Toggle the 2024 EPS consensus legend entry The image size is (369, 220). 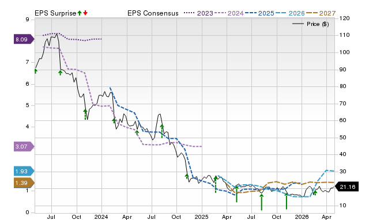pyautogui.click(x=229, y=13)
